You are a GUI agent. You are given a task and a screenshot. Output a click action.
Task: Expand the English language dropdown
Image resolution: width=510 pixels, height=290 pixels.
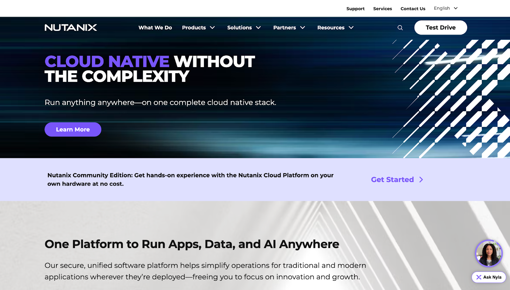click(x=446, y=8)
